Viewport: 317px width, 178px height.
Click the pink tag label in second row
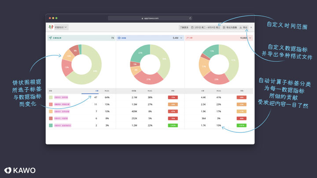[x=62, y=104]
